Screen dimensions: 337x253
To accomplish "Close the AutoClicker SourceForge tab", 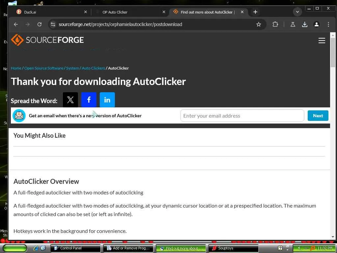I will click(x=242, y=12).
